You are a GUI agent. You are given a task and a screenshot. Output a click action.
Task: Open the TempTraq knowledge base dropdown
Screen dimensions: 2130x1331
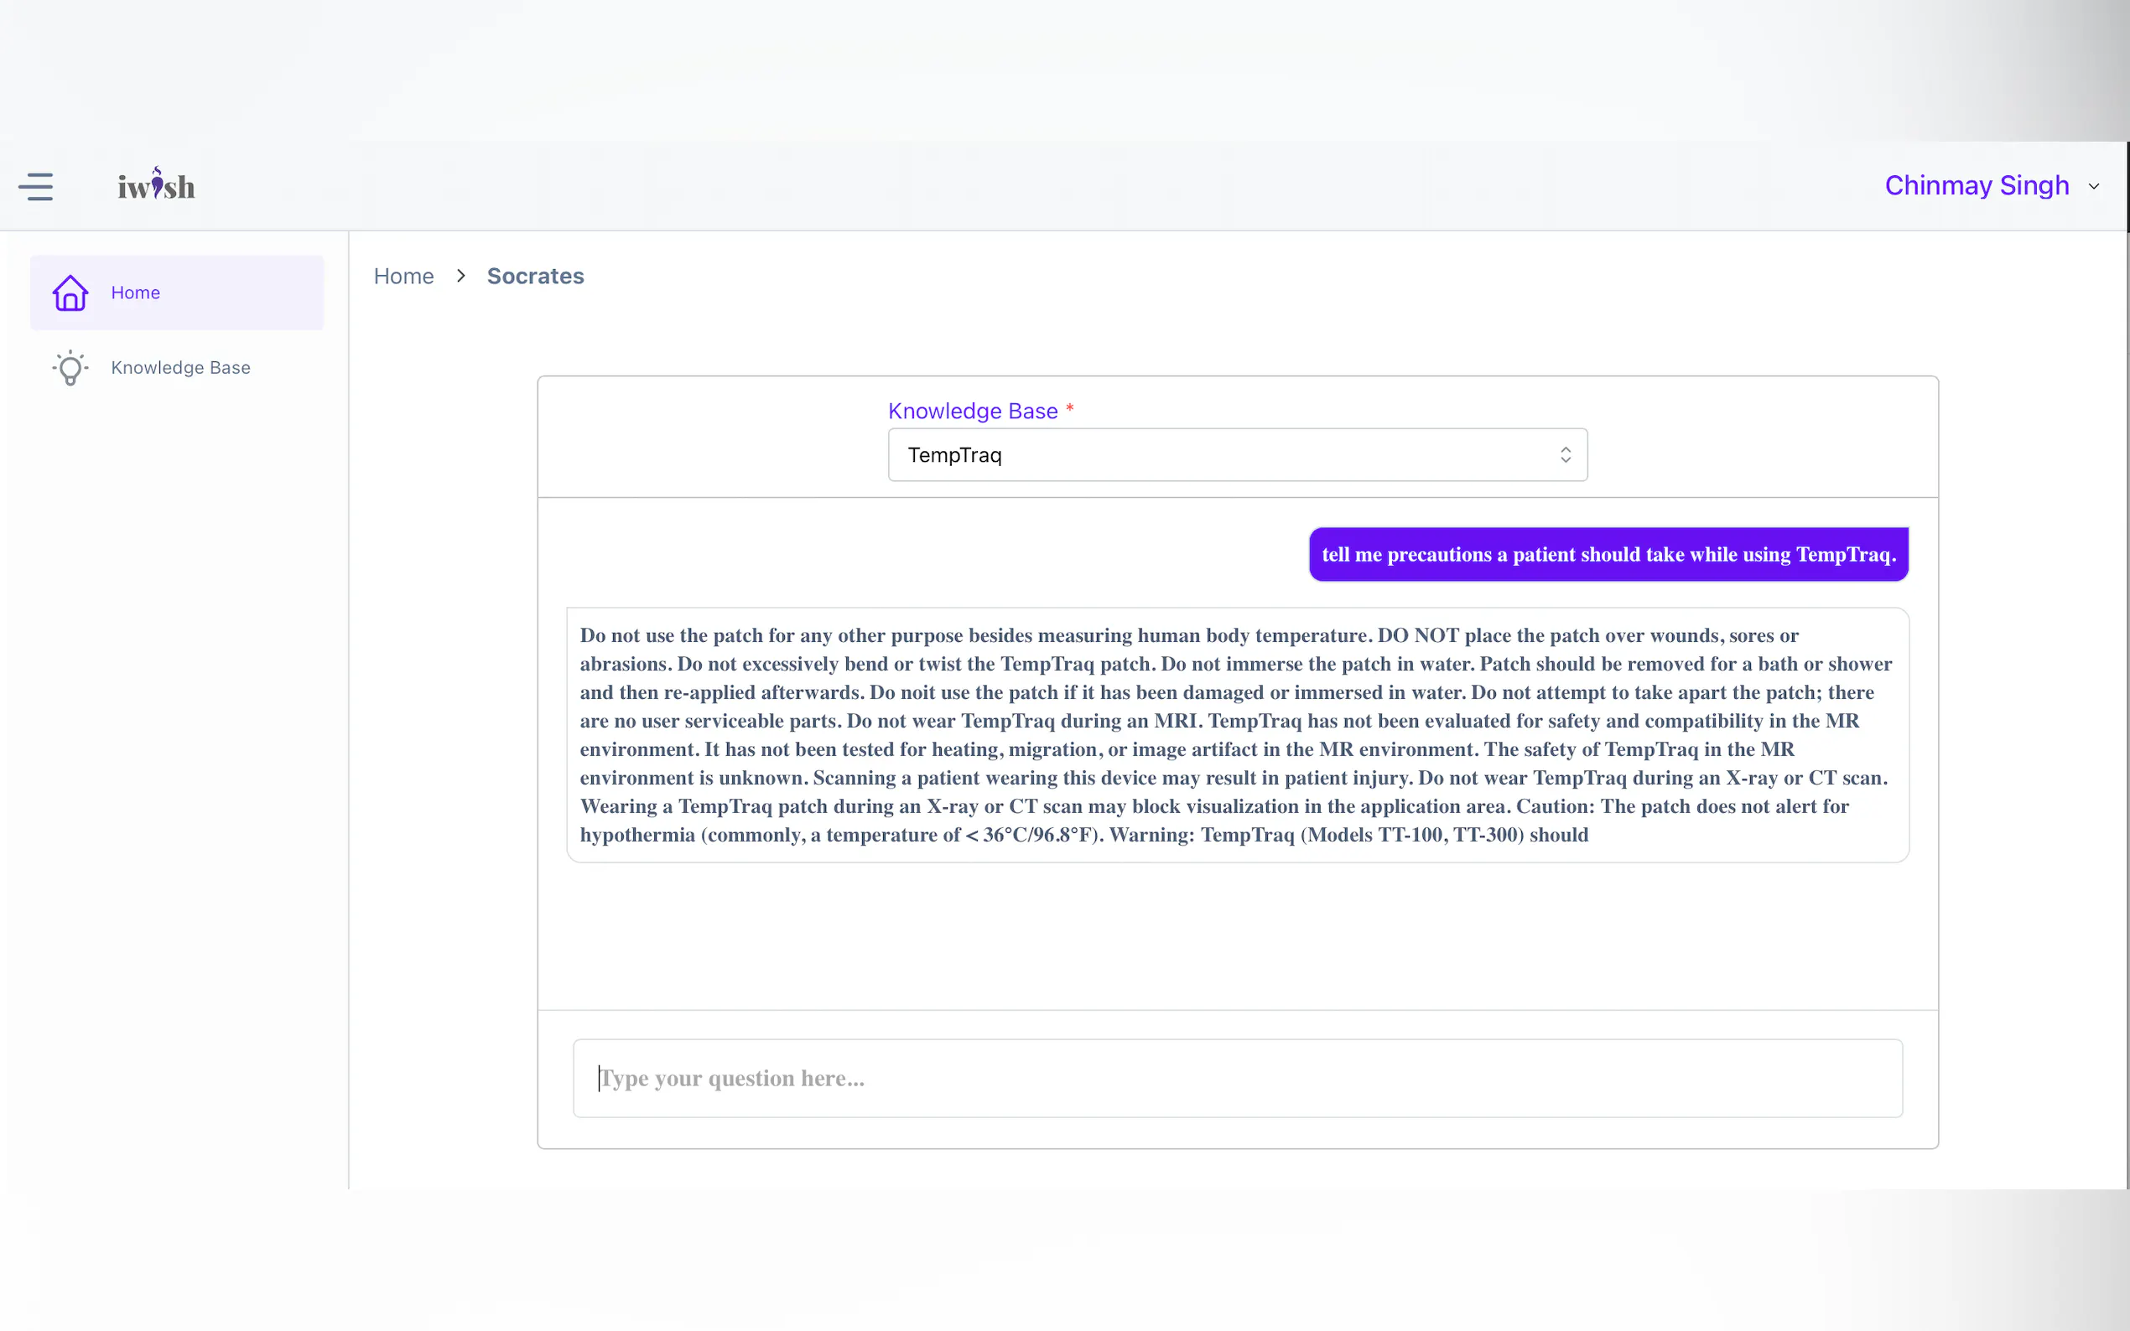tap(1236, 455)
